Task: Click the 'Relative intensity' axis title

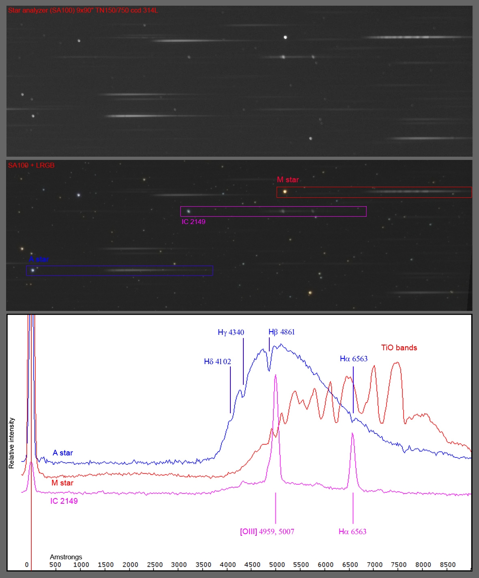Action: [11, 443]
